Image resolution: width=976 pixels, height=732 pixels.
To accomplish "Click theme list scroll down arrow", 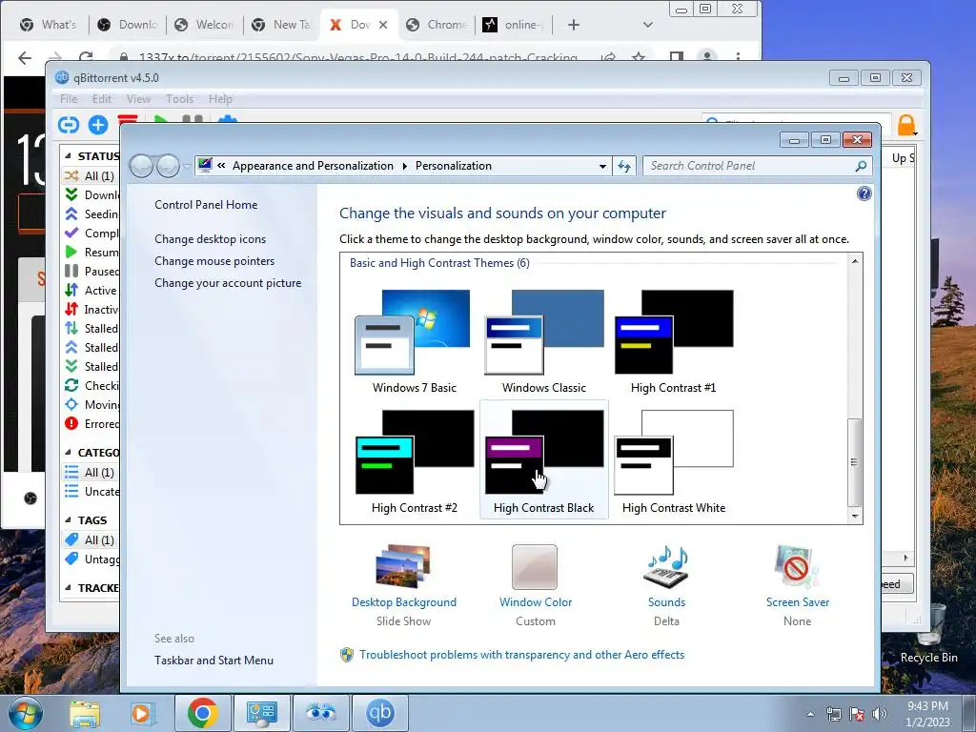I will tap(855, 516).
